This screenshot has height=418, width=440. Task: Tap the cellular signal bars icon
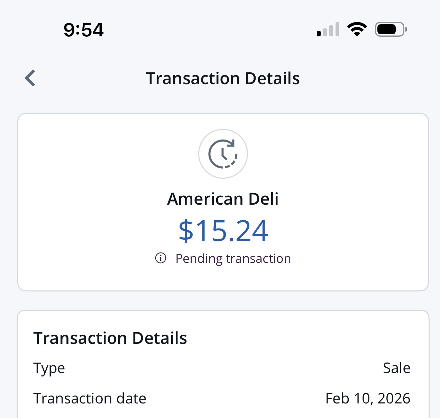328,30
